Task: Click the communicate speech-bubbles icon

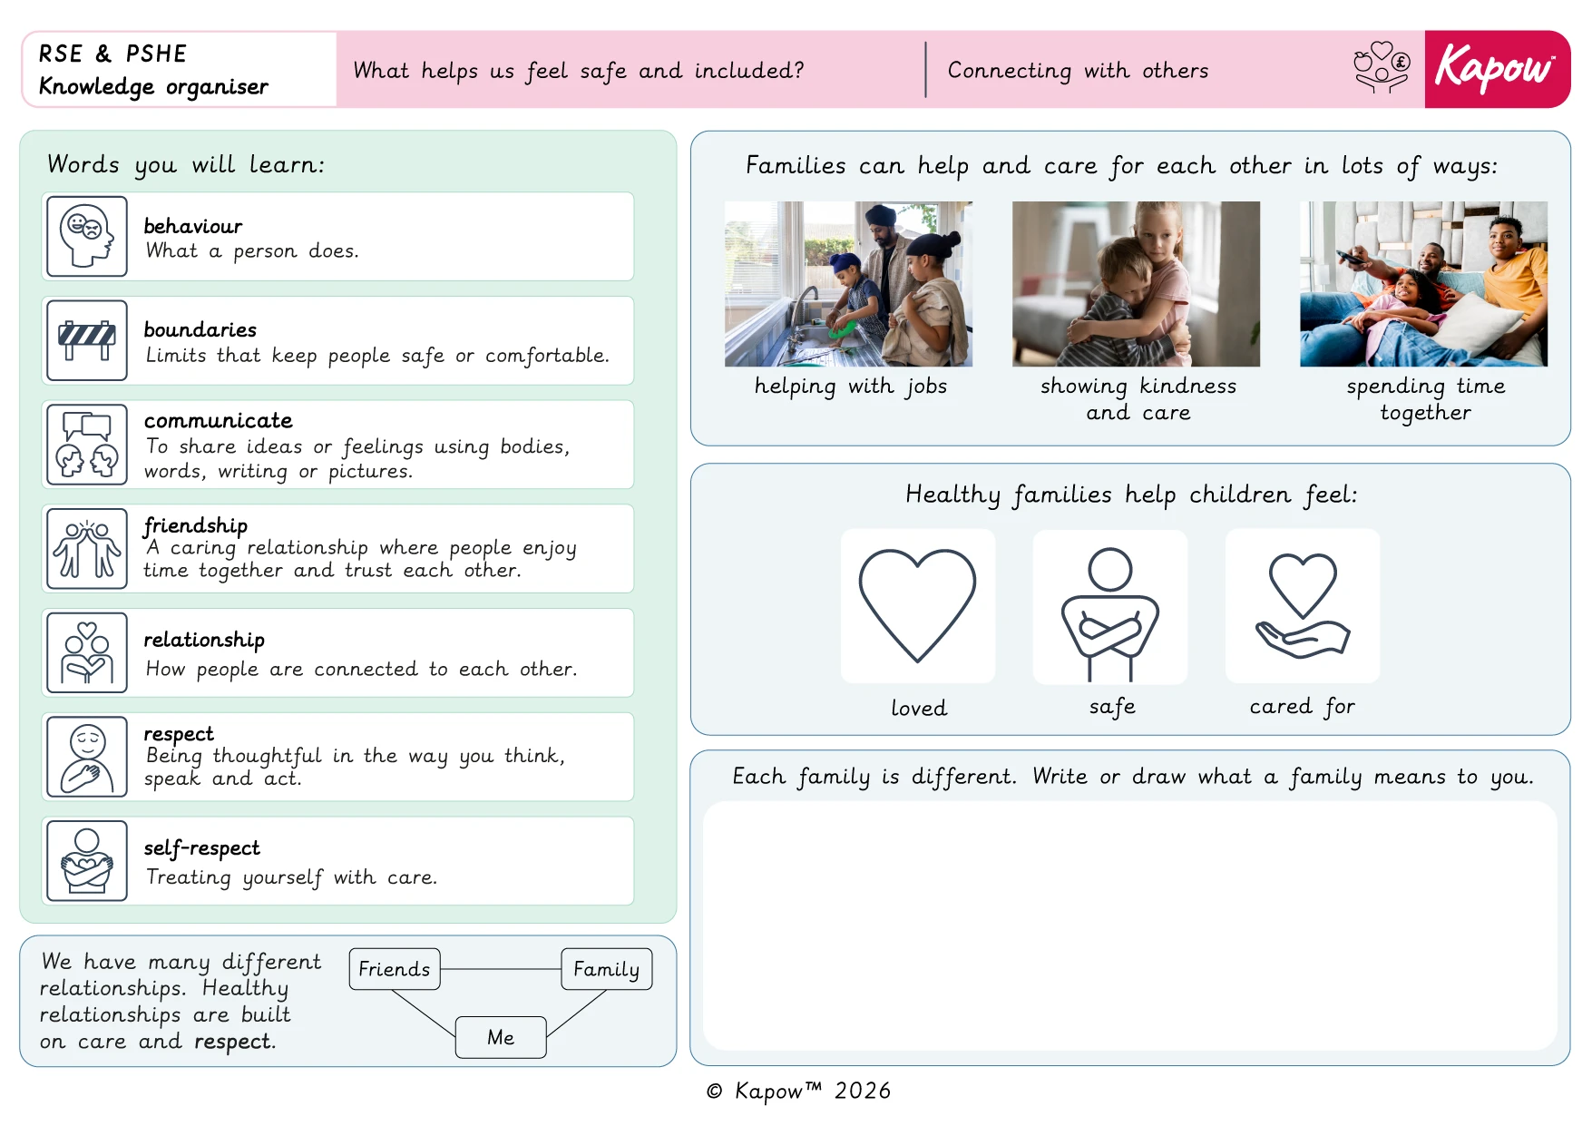Action: 87,445
